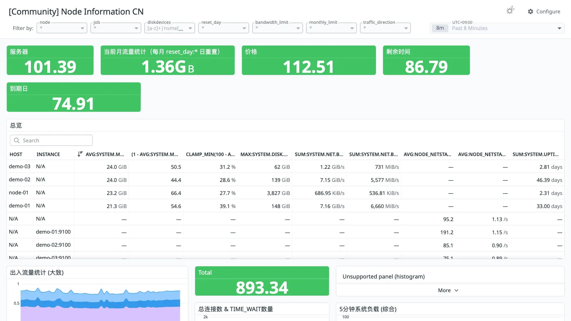Click the 价格 widget showing 112.51
571x321 pixels.
[309, 60]
